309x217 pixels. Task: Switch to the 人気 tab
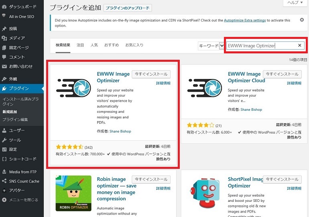click(x=94, y=45)
